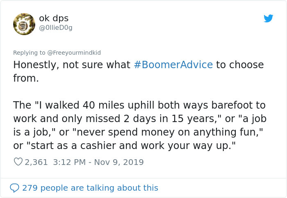Viewport: 287px width, 198px height.
Task: Click the Twitter bird logo
Action: [x=268, y=18]
